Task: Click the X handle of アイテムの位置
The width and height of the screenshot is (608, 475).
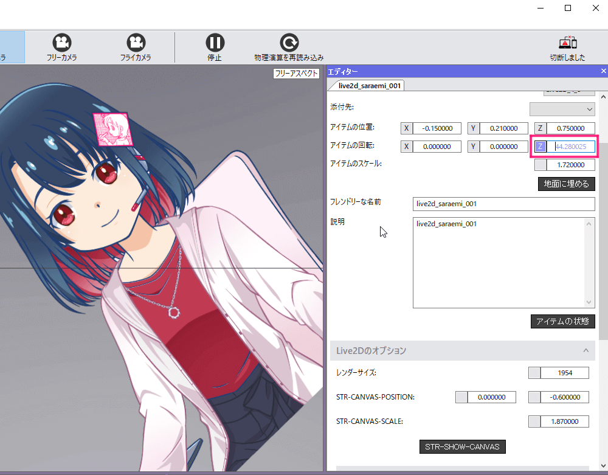Action: [x=406, y=128]
